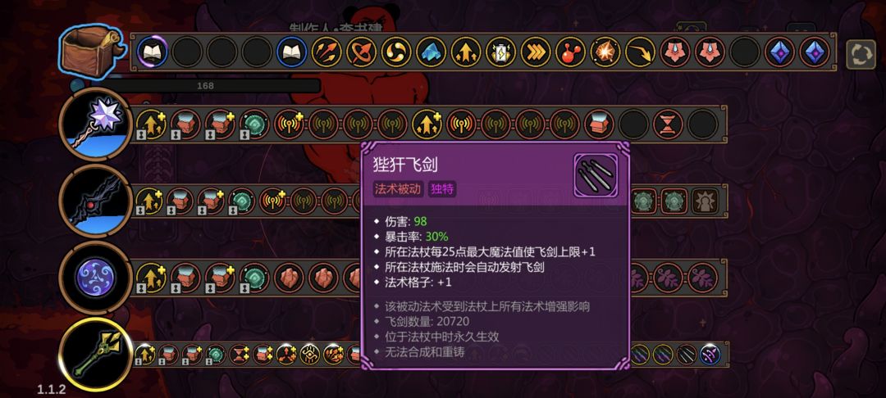Select the orbiting ring spell icon
Screen dimensions: 886x398
[361, 52]
